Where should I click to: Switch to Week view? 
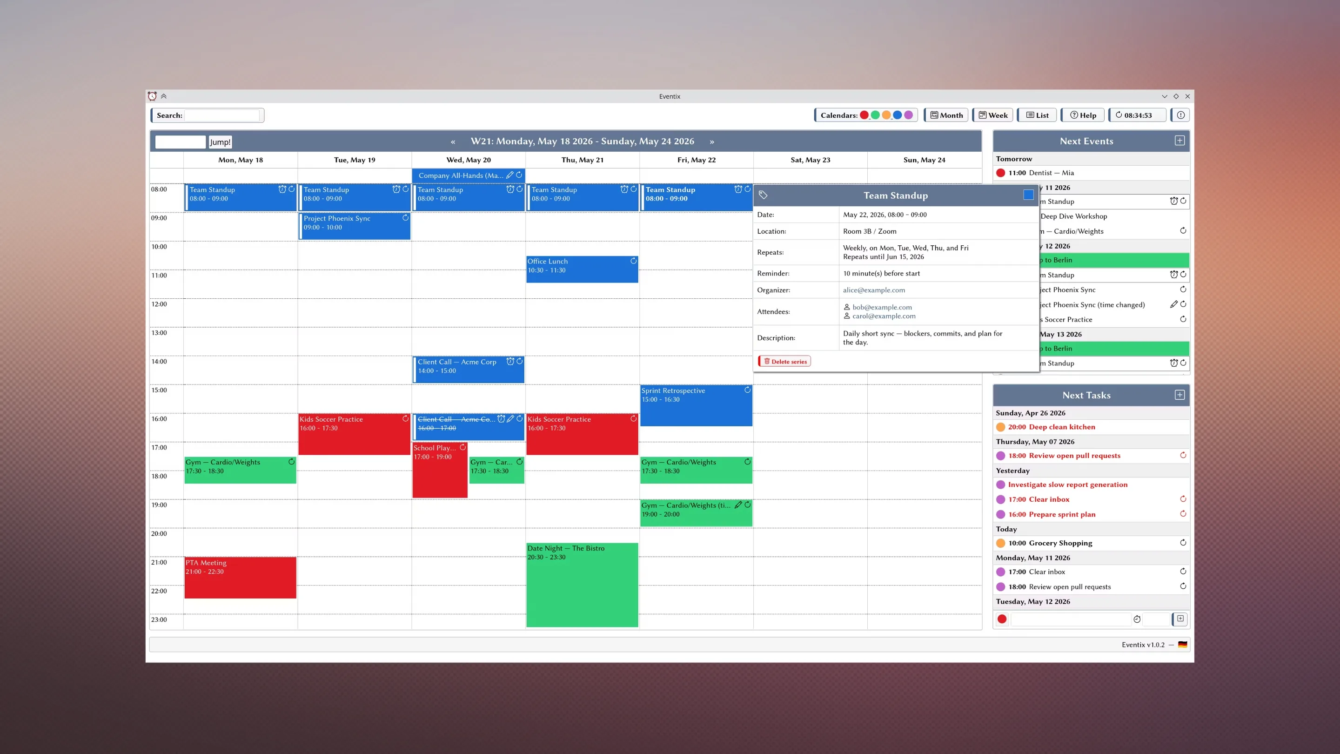[x=992, y=115]
